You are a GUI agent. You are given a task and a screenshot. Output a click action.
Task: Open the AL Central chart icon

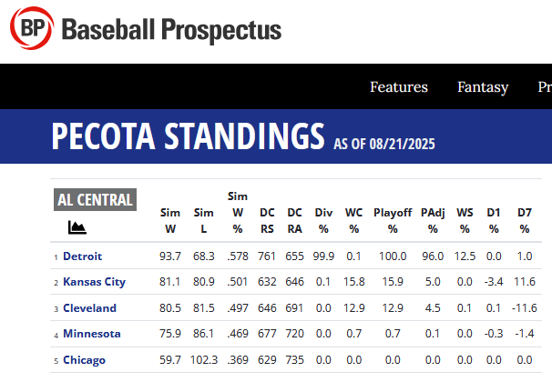(x=77, y=226)
